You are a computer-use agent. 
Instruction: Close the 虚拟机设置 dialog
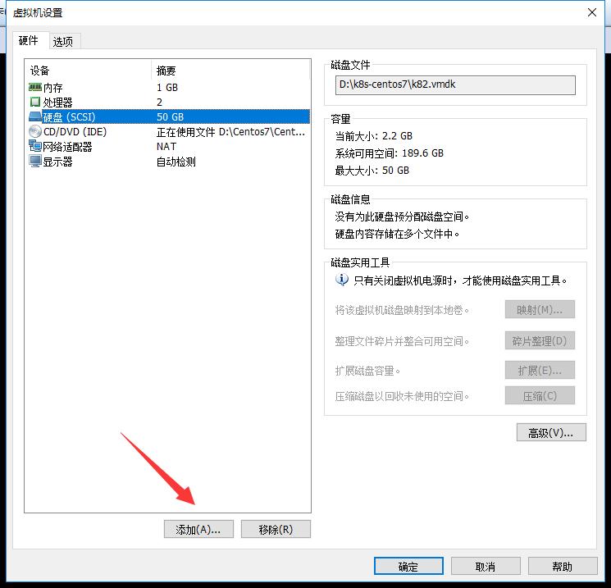[592, 12]
